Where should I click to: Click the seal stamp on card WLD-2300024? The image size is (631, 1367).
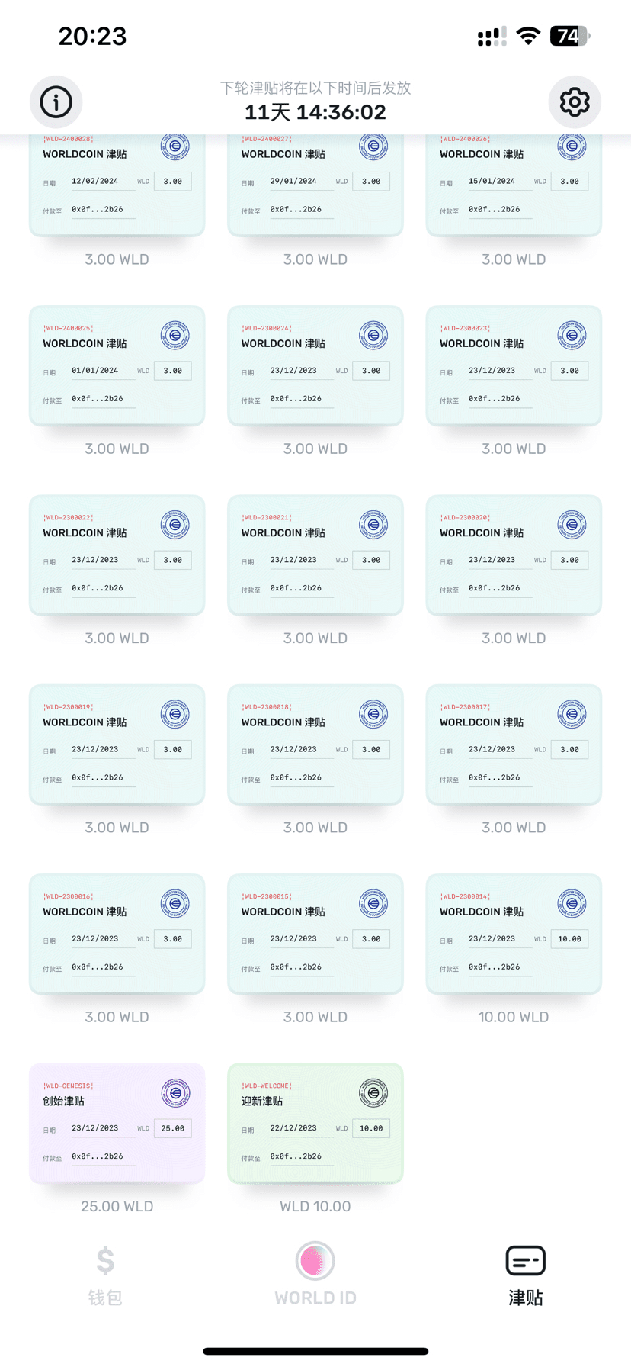tap(373, 335)
